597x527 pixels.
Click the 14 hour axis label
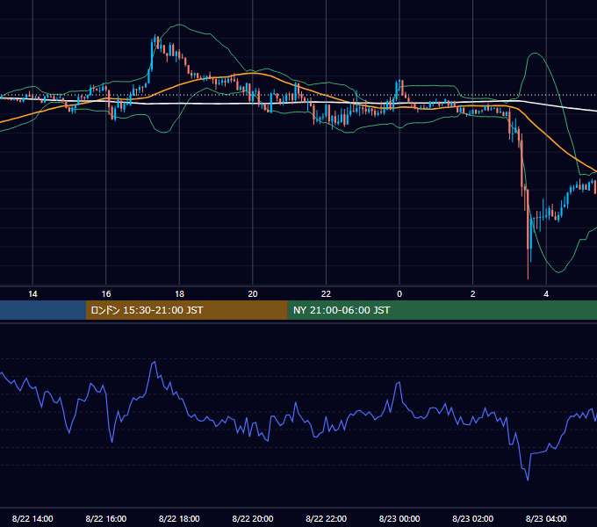pos(32,294)
